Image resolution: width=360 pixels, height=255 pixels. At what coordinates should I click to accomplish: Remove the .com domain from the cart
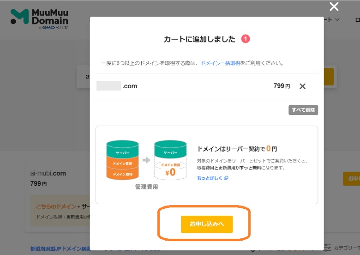[302, 86]
